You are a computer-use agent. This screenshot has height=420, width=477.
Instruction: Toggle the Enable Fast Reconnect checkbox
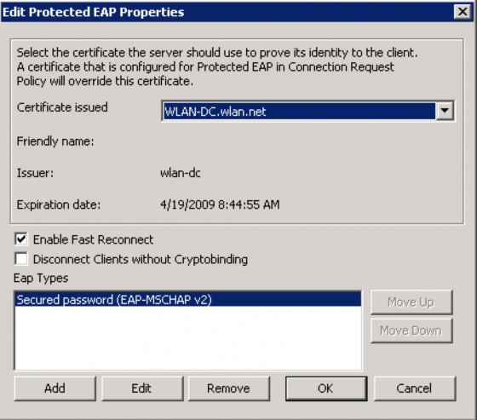click(x=21, y=239)
